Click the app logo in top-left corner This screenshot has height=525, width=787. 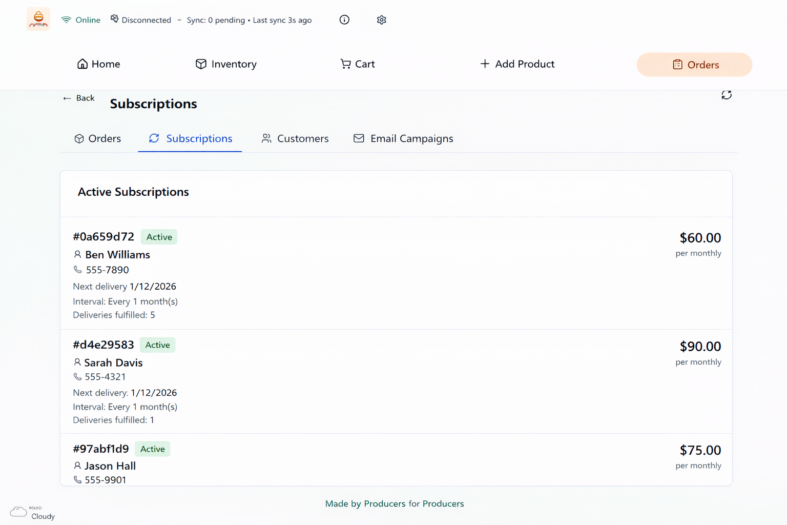point(38,19)
